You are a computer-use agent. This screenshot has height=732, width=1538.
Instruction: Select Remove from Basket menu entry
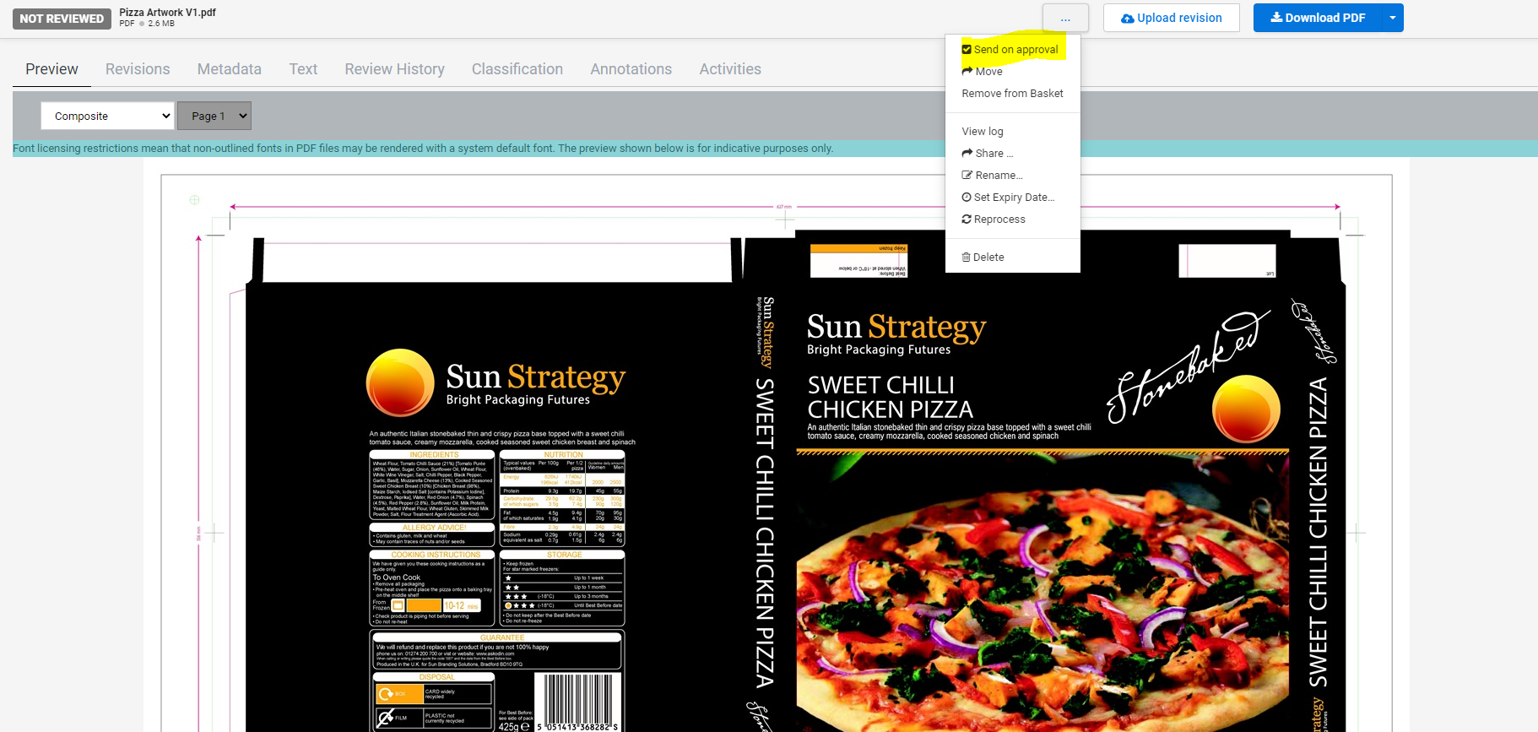tap(1013, 93)
